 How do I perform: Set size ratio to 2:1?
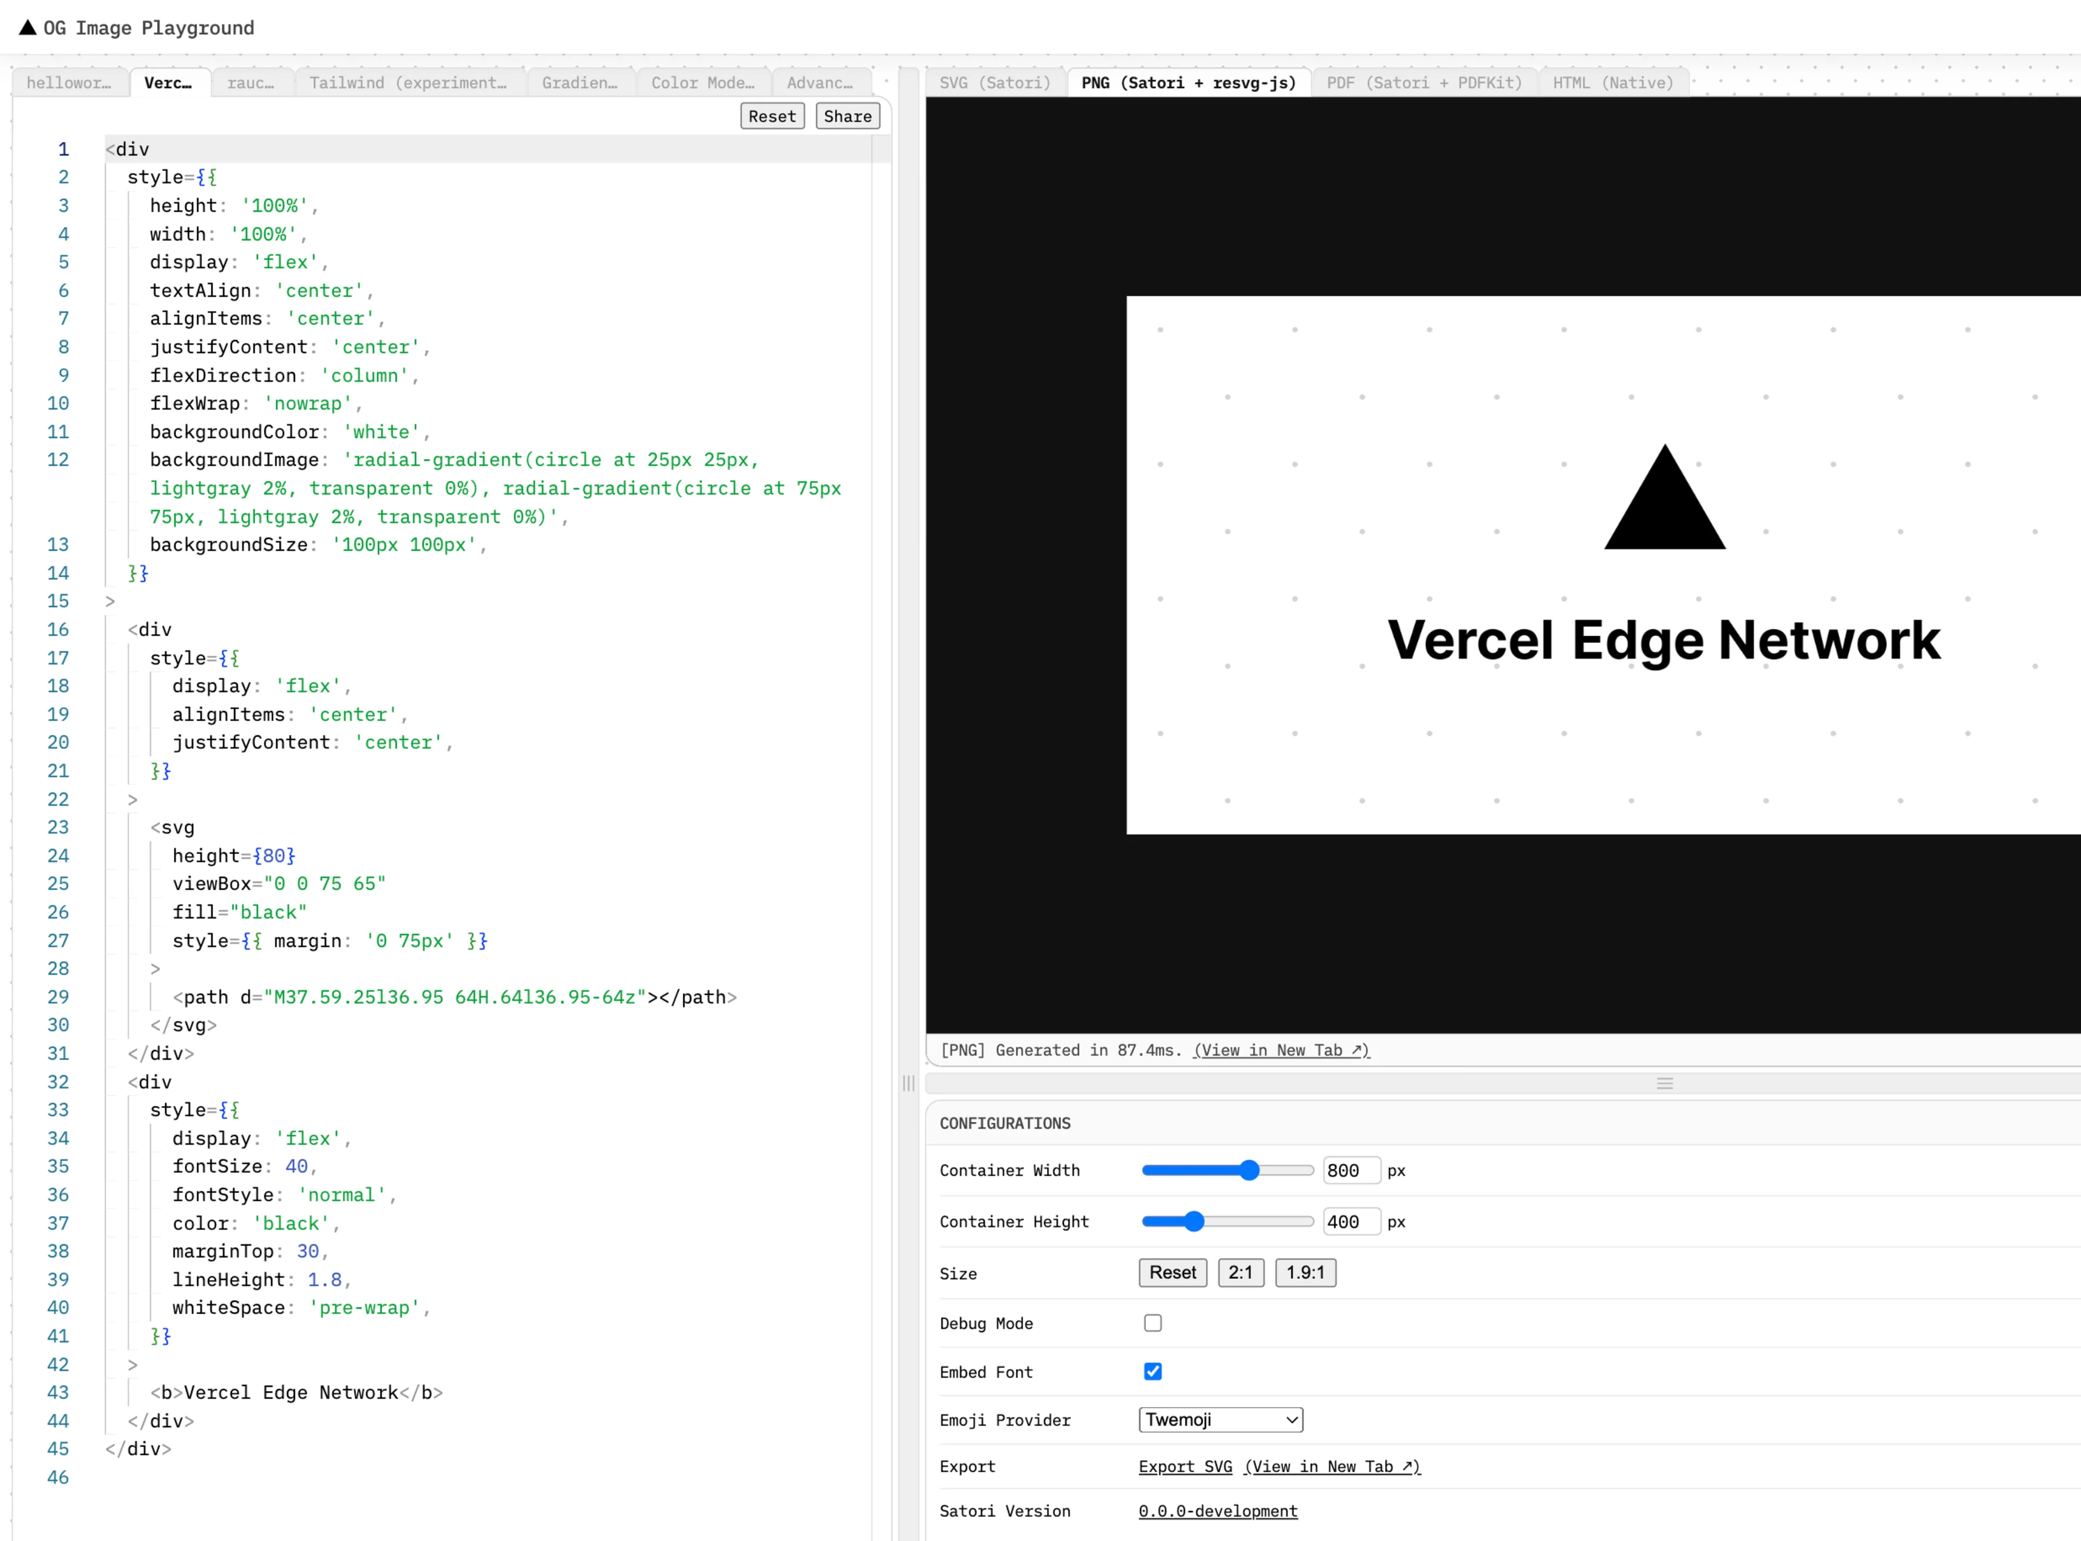pos(1240,1272)
